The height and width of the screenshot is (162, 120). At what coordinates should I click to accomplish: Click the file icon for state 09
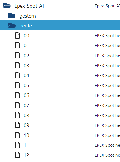[17, 125]
